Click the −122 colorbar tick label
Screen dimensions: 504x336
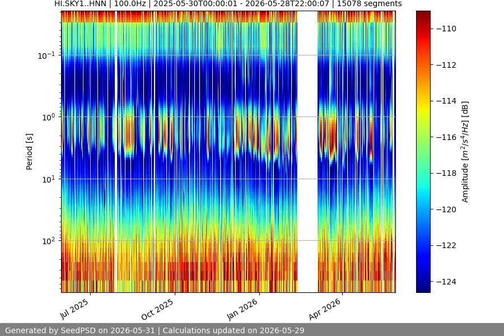tap(446, 246)
